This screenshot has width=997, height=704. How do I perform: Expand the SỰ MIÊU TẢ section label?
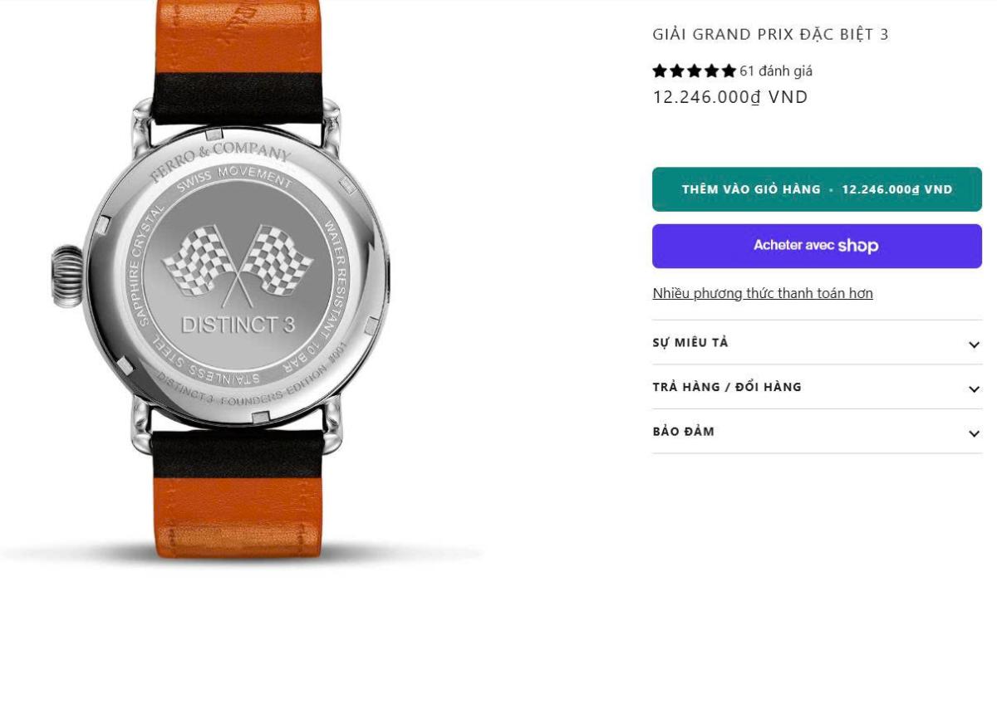pyautogui.click(x=690, y=342)
